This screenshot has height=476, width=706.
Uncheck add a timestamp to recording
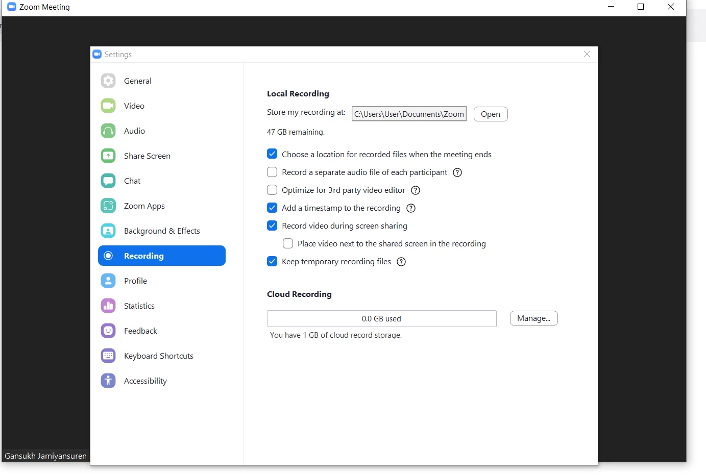[272, 208]
